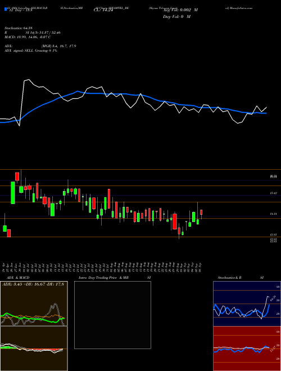This screenshot has height=371, width=281.
Task: Click the last red candlestick at the right end
Action: [x=202, y=212]
